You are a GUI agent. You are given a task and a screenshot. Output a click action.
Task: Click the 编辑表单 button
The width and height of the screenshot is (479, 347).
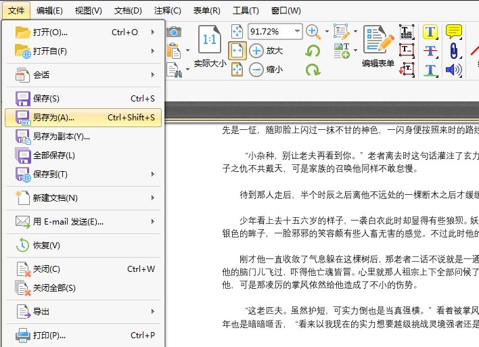(x=378, y=47)
